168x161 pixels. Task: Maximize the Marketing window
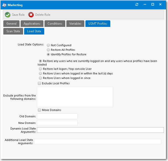(x=153, y=5)
